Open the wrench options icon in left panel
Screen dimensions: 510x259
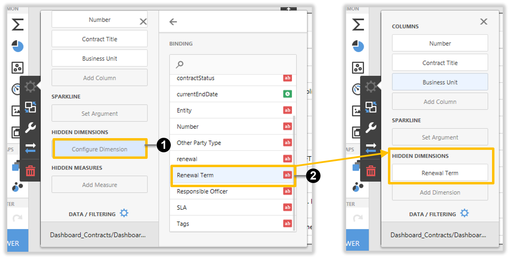tap(30, 128)
